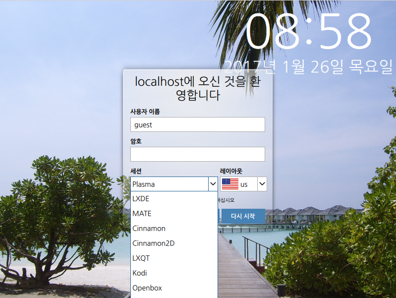Viewport: 396px width, 298px height.
Task: Click the 암호 label
Action: (x=136, y=141)
